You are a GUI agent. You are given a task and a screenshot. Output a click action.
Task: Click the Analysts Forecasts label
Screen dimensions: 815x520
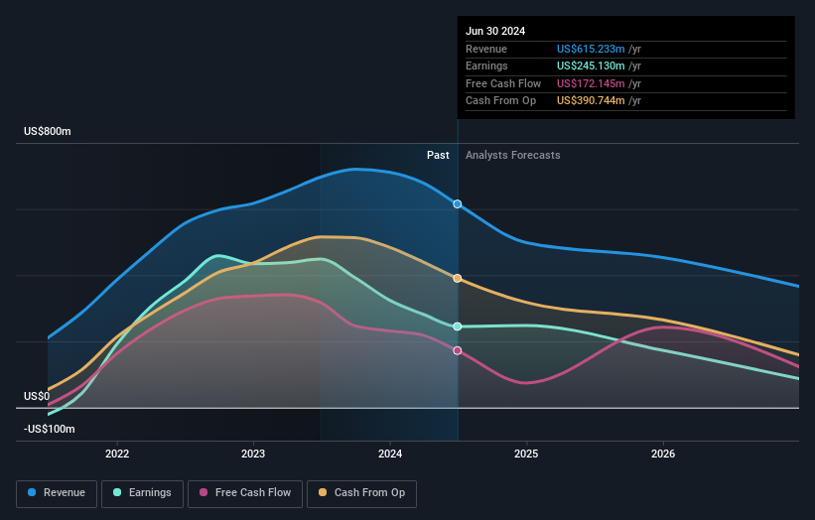pos(513,155)
